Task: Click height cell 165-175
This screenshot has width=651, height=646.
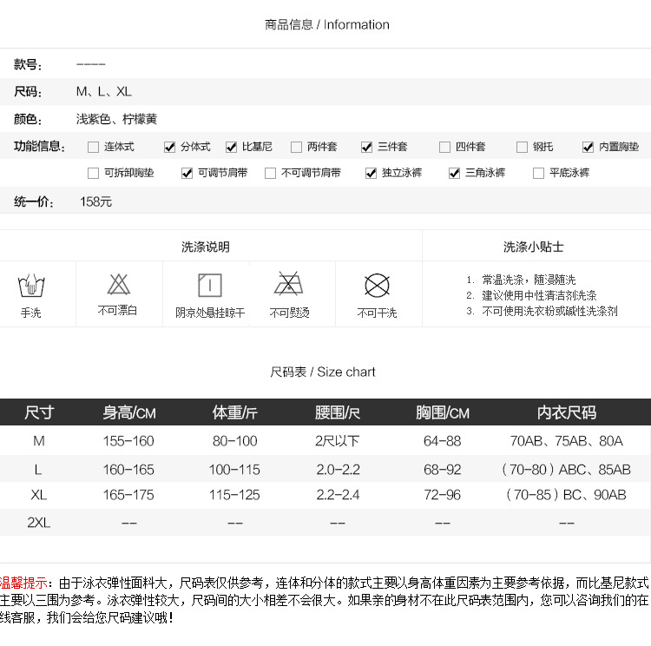Action: [128, 495]
